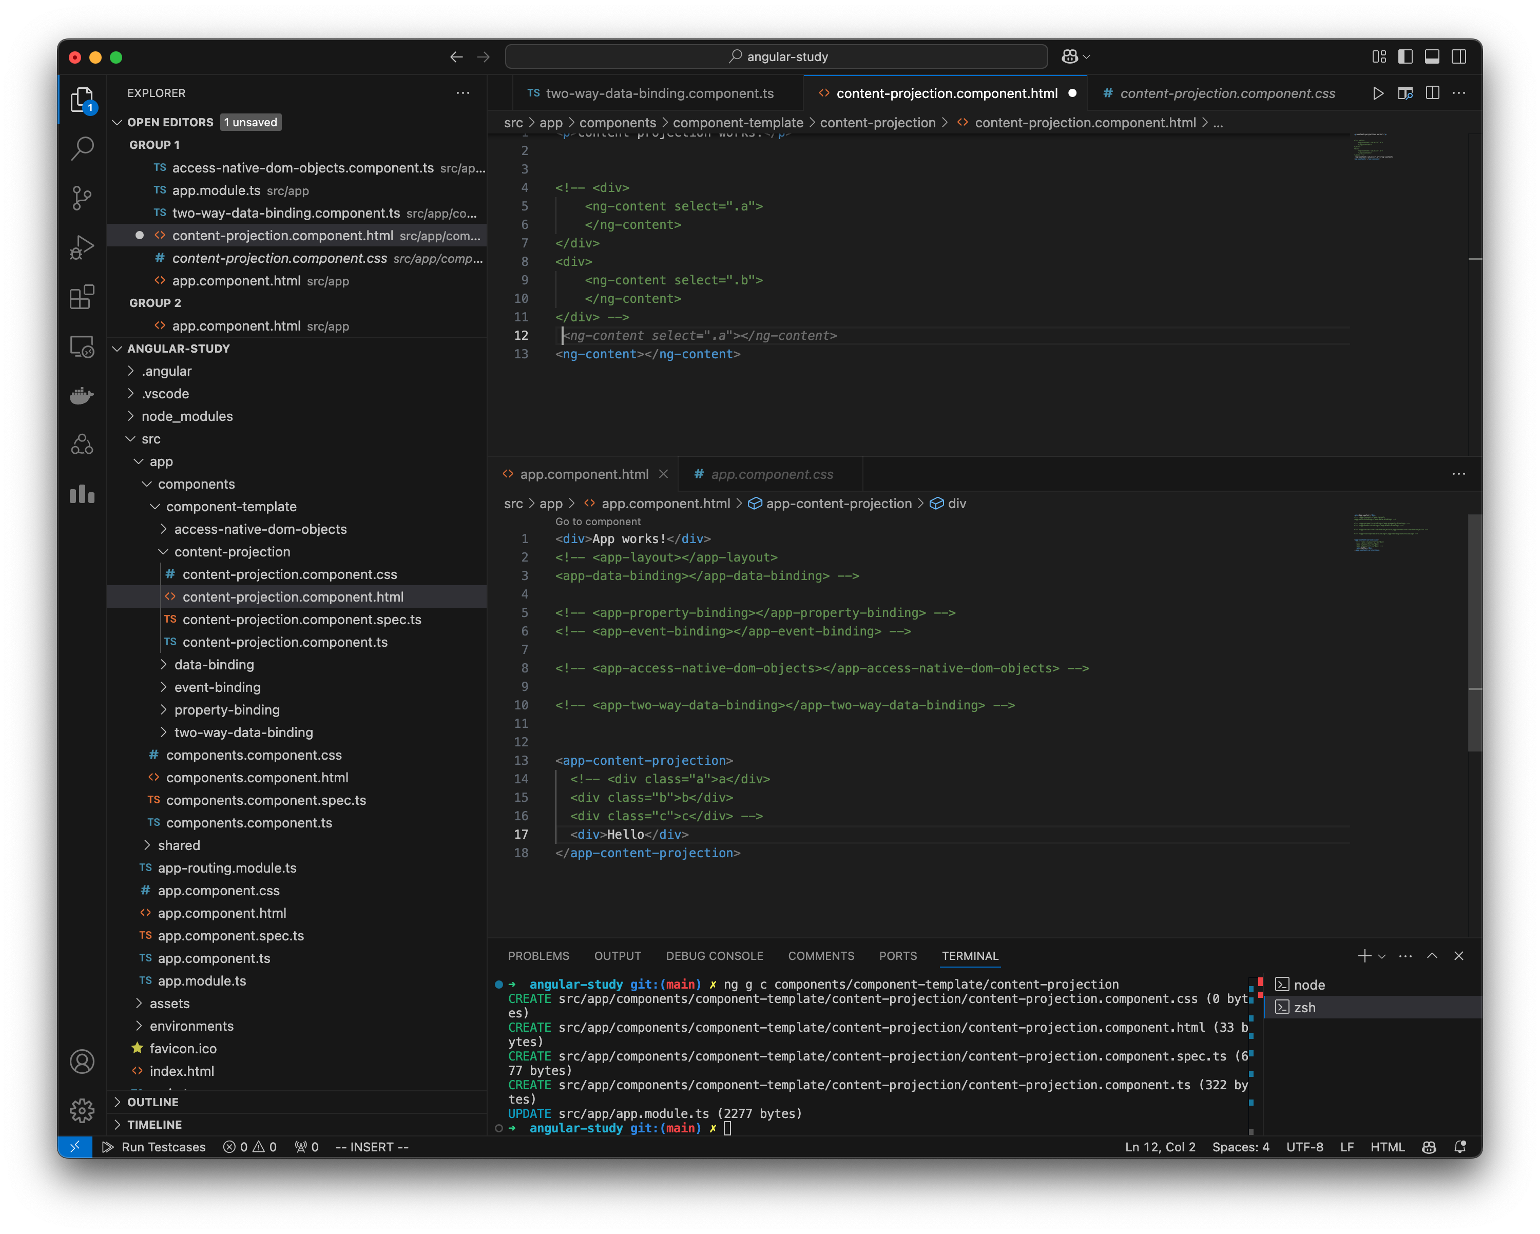Open the Docker view in the activity bar
Viewport: 1540px width, 1234px height.
click(x=82, y=396)
